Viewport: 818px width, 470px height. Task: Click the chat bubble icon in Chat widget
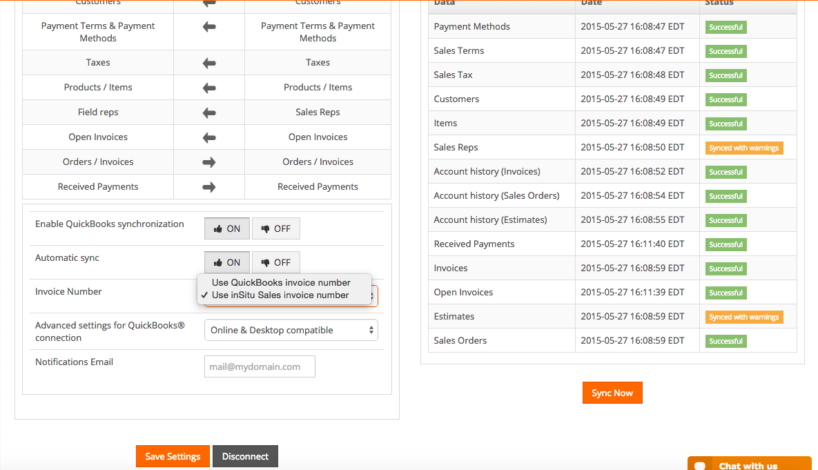[x=699, y=466]
